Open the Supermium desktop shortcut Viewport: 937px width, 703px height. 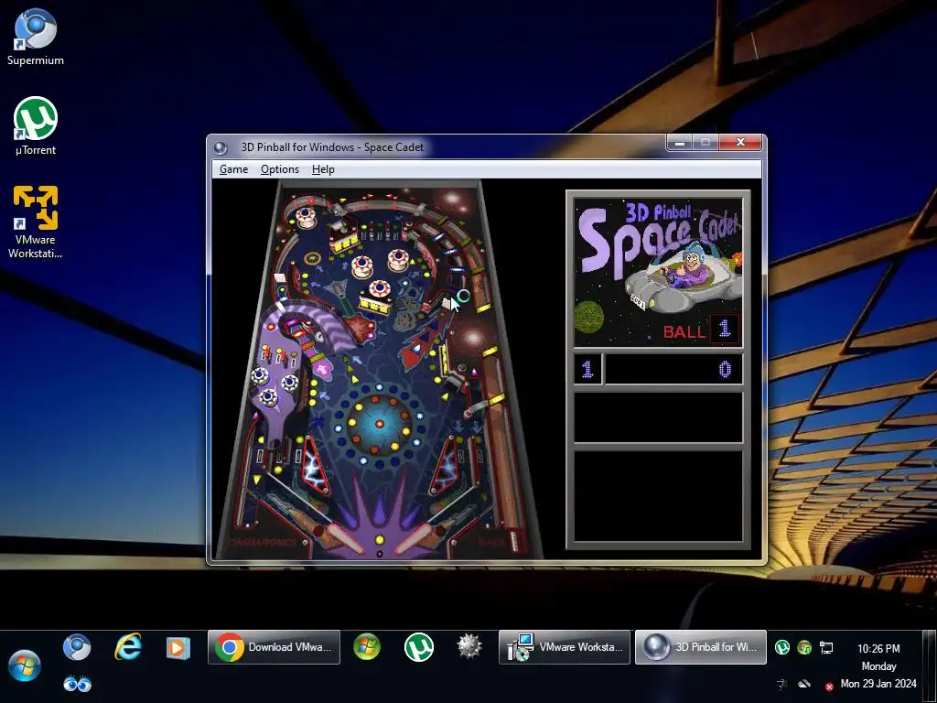tap(36, 37)
